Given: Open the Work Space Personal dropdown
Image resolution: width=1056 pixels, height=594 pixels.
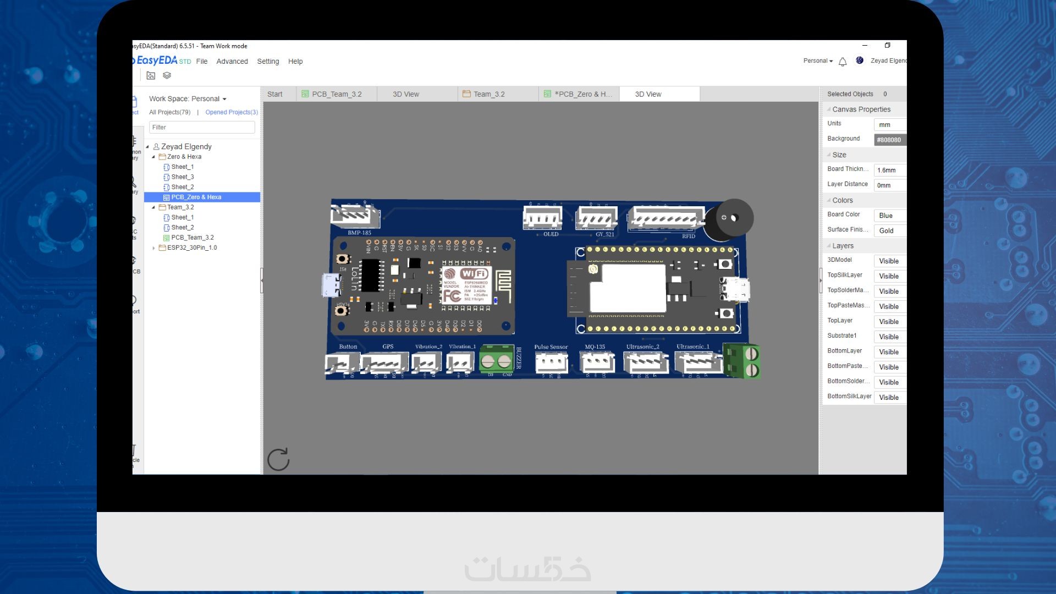Looking at the screenshot, I should [x=188, y=99].
